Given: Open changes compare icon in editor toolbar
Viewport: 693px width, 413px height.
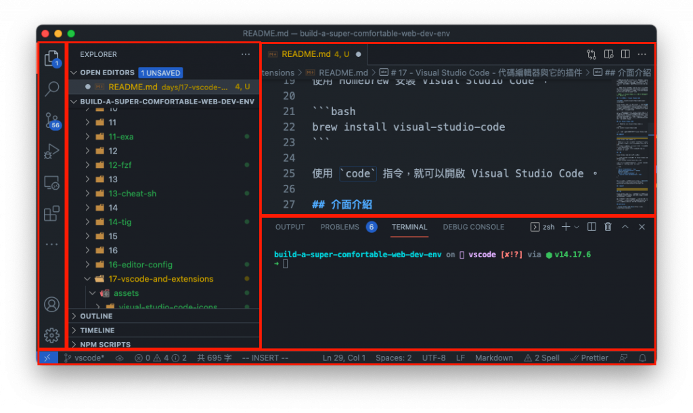Looking at the screenshot, I should [591, 54].
